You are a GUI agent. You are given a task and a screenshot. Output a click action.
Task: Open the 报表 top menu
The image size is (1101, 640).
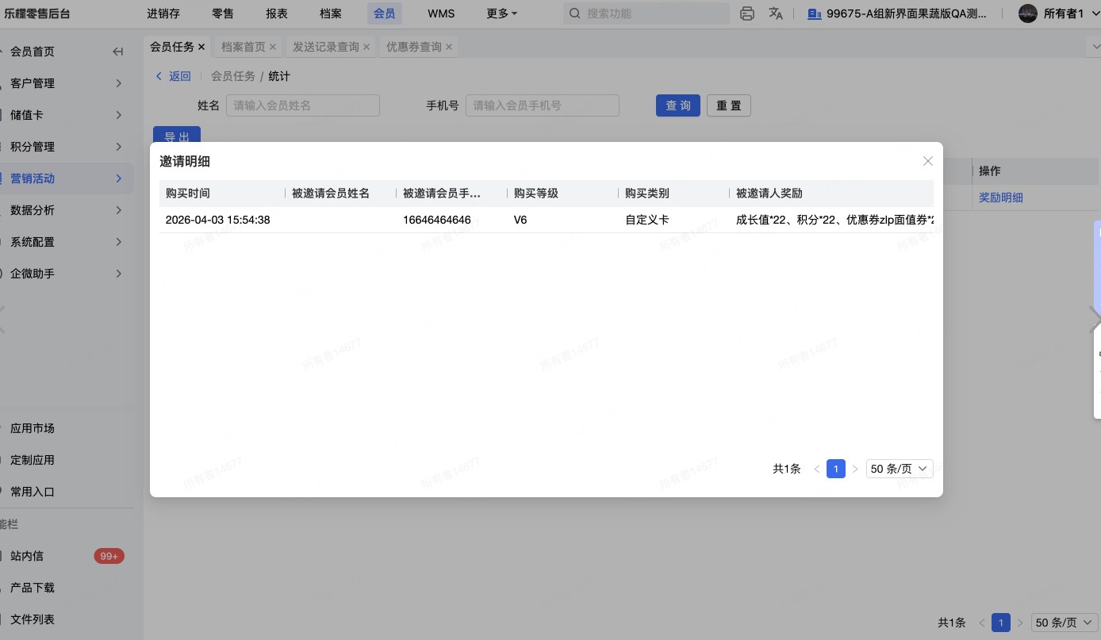[x=277, y=13]
